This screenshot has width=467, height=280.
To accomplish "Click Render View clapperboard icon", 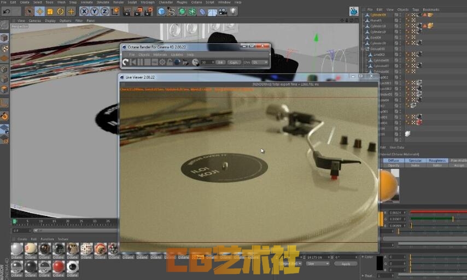I will click(x=127, y=12).
